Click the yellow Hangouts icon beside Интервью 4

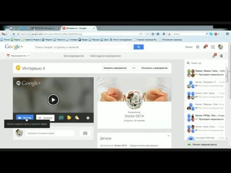18,68
